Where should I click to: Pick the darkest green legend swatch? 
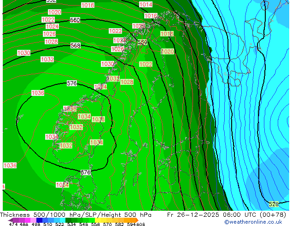pos(68,220)
